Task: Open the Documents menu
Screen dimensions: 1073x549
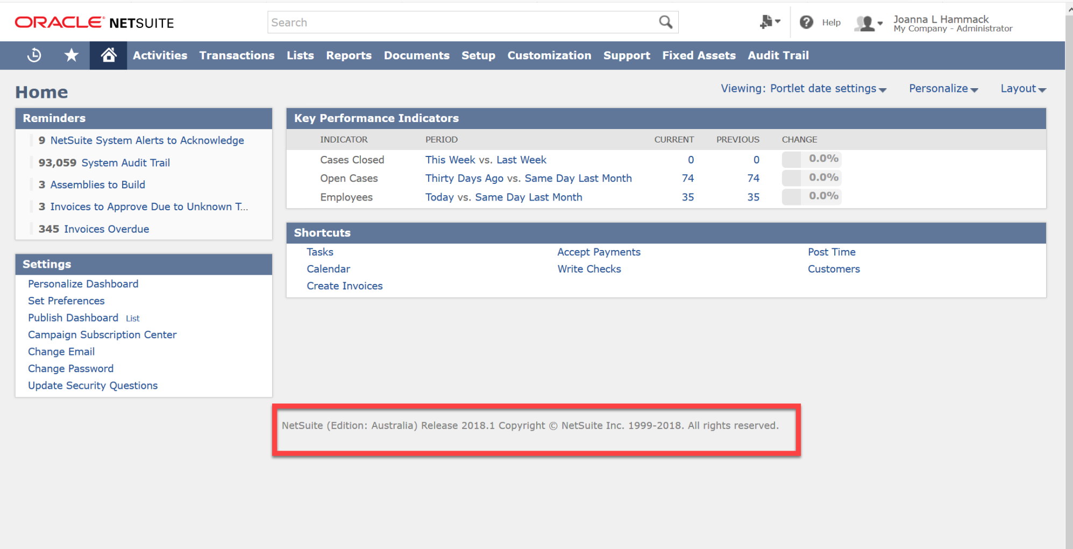Action: click(x=416, y=55)
